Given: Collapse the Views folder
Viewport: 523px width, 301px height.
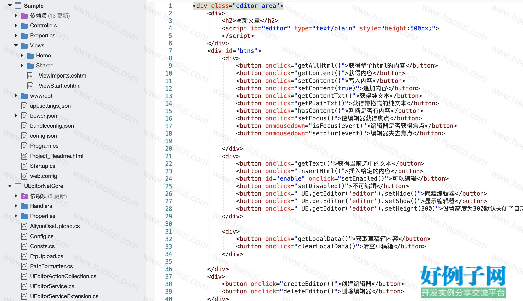Looking at the screenshot, I should click(x=16, y=45).
